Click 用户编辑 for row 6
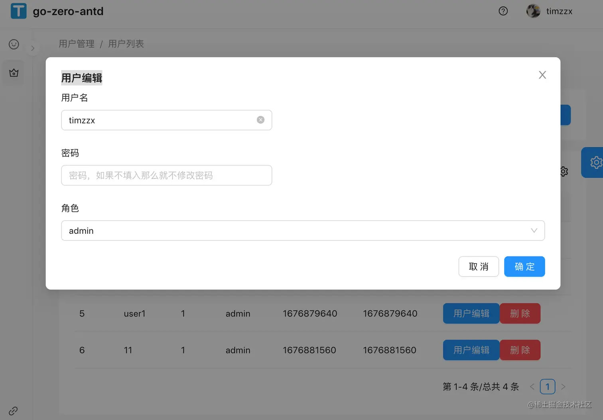 coord(471,350)
